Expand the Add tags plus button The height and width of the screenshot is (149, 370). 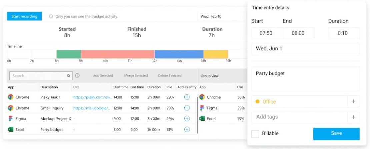coord(353,117)
